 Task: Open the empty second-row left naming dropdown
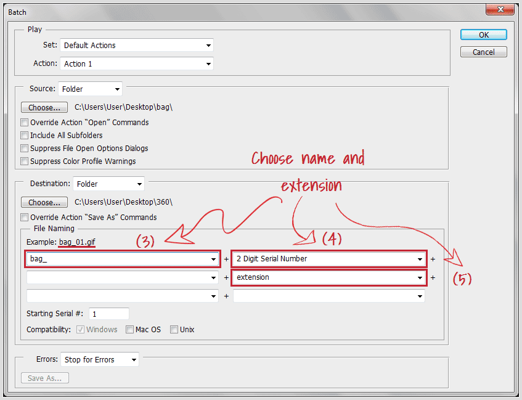pyautogui.click(x=123, y=277)
